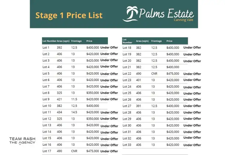Click the right table's Area (sqm) header
Viewport: 225px width, 155px height.
click(142, 41)
